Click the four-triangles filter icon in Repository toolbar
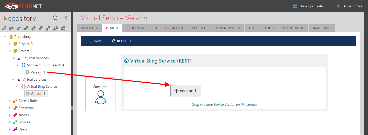Image resolution: width=368 pixels, height=135 pixels. [x=19, y=28]
